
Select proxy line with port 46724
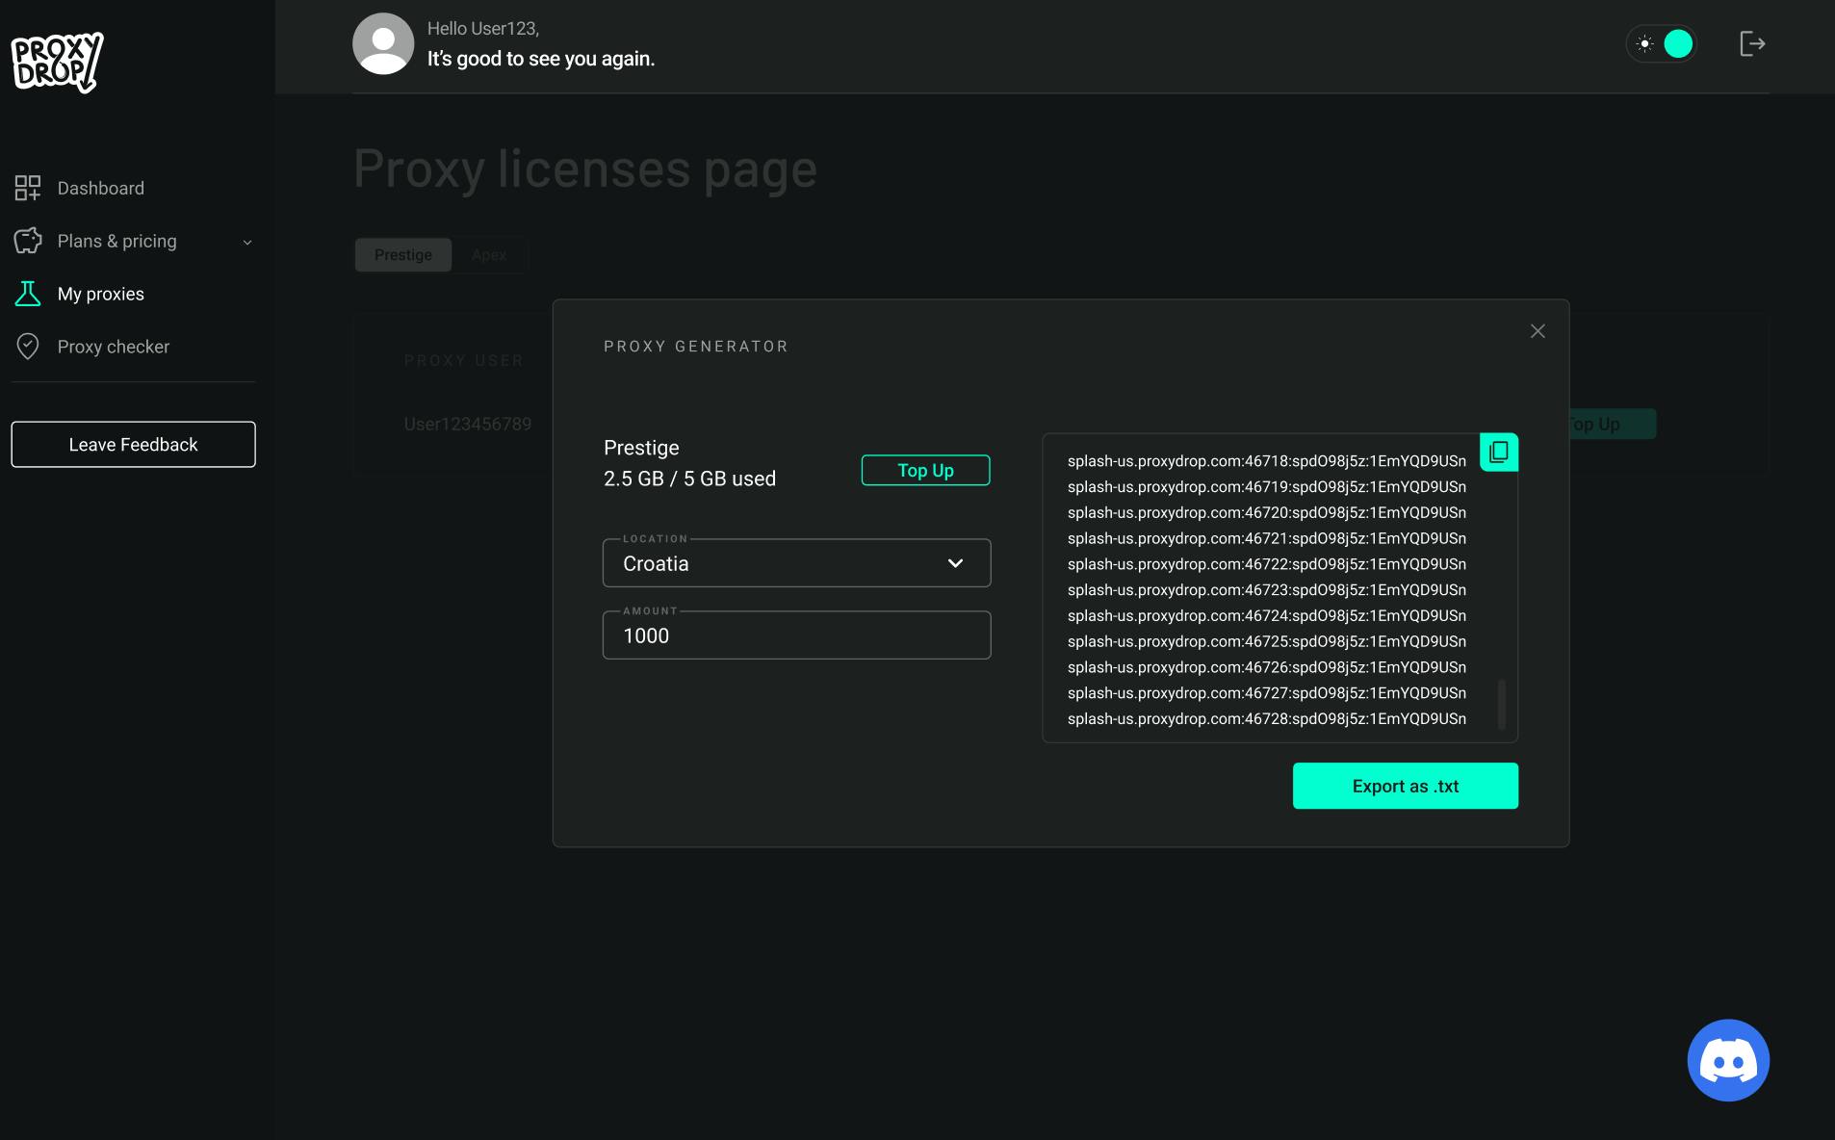[1267, 615]
